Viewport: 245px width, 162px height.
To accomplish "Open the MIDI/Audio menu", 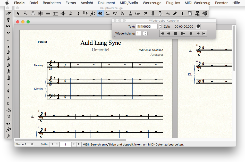I will click(x=129, y=3).
